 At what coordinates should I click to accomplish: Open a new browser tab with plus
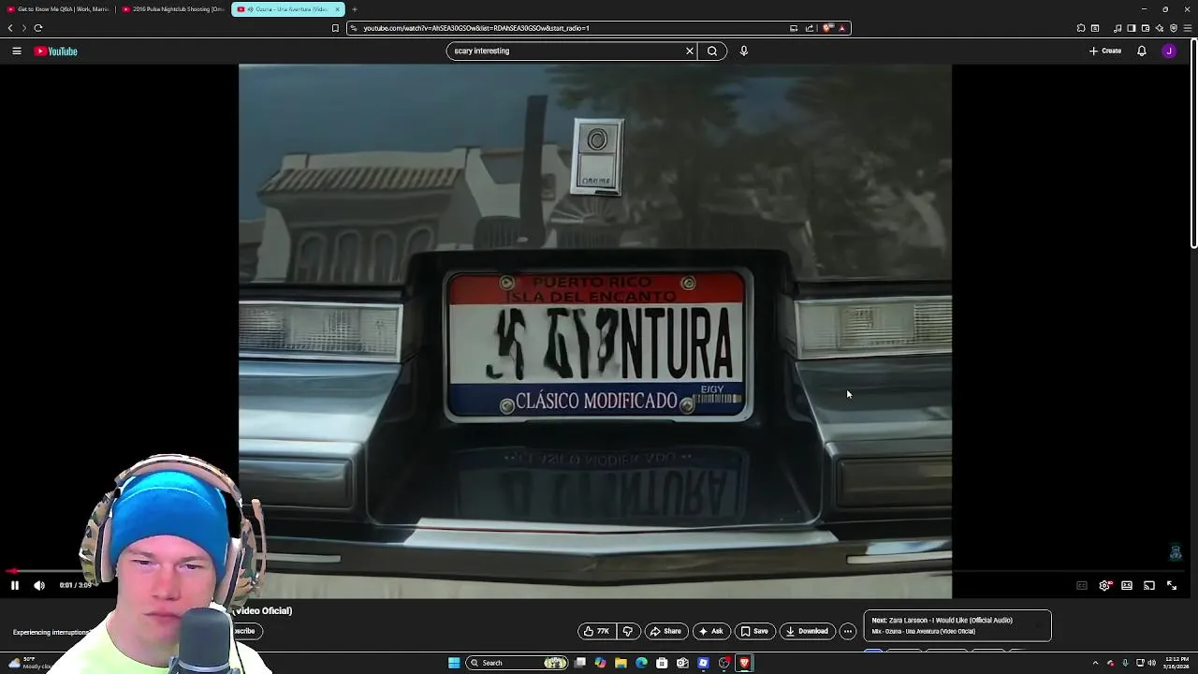pyautogui.click(x=355, y=9)
